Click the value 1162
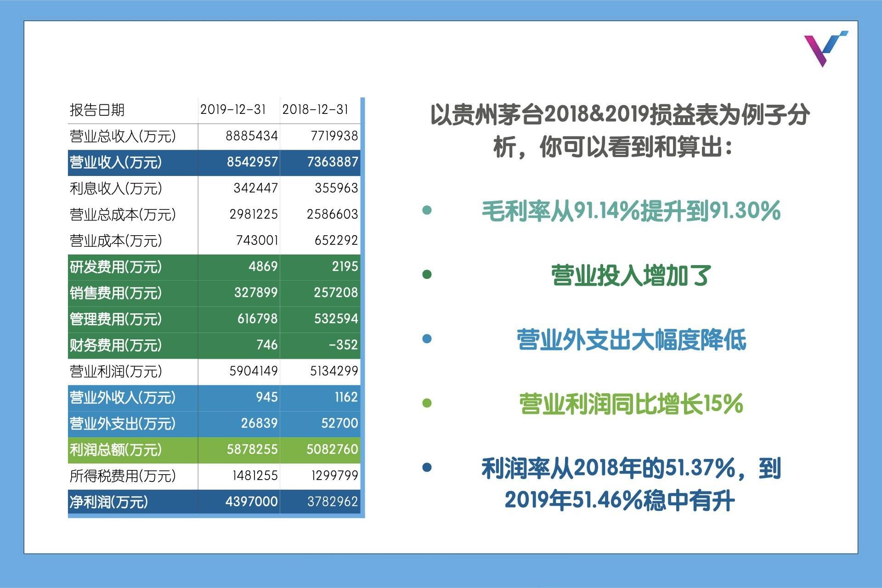Image resolution: width=882 pixels, height=588 pixels. (x=346, y=397)
